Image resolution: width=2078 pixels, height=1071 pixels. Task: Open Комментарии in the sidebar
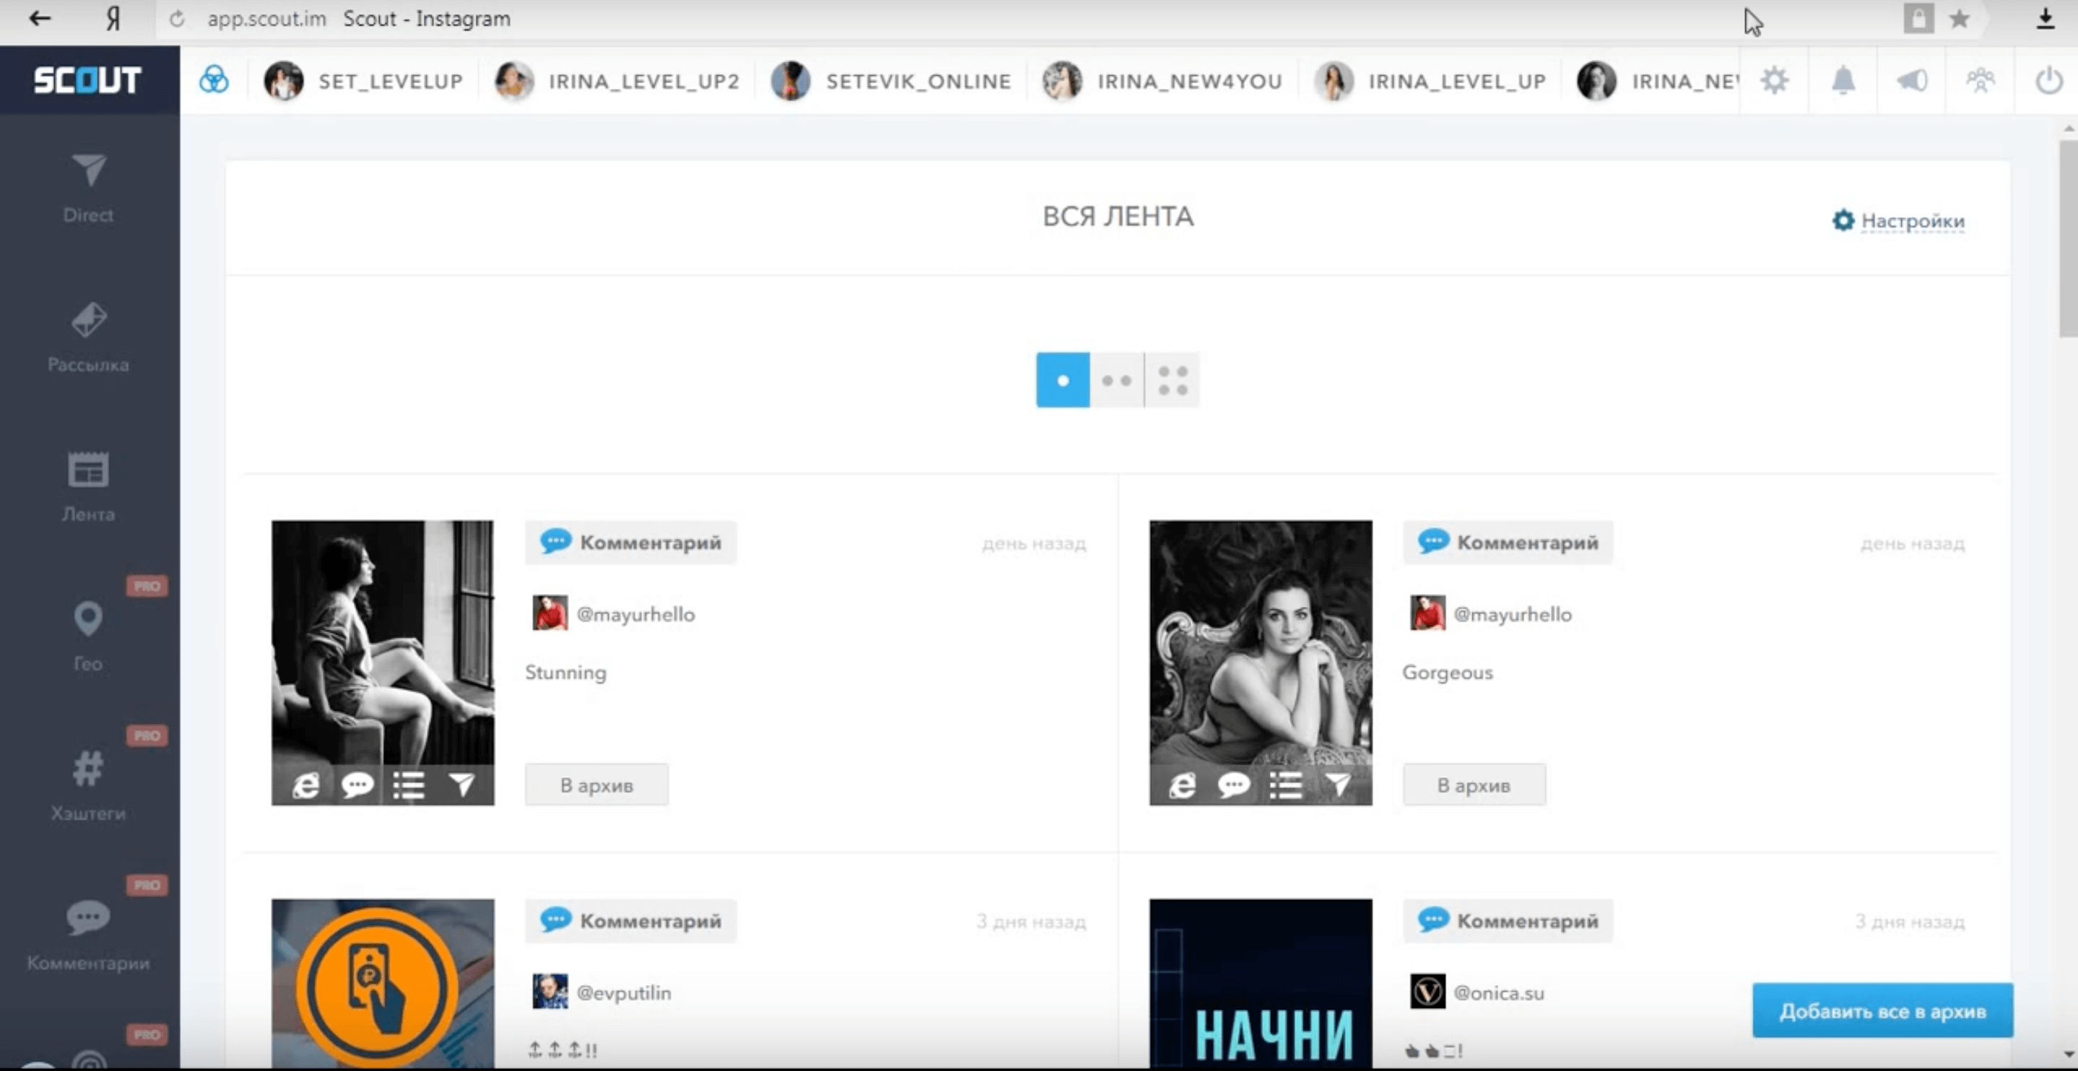(x=89, y=935)
